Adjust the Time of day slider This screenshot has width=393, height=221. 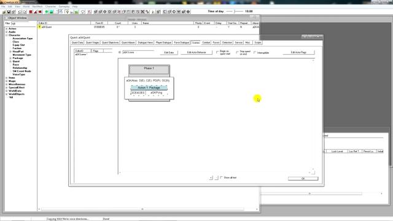point(235,11)
